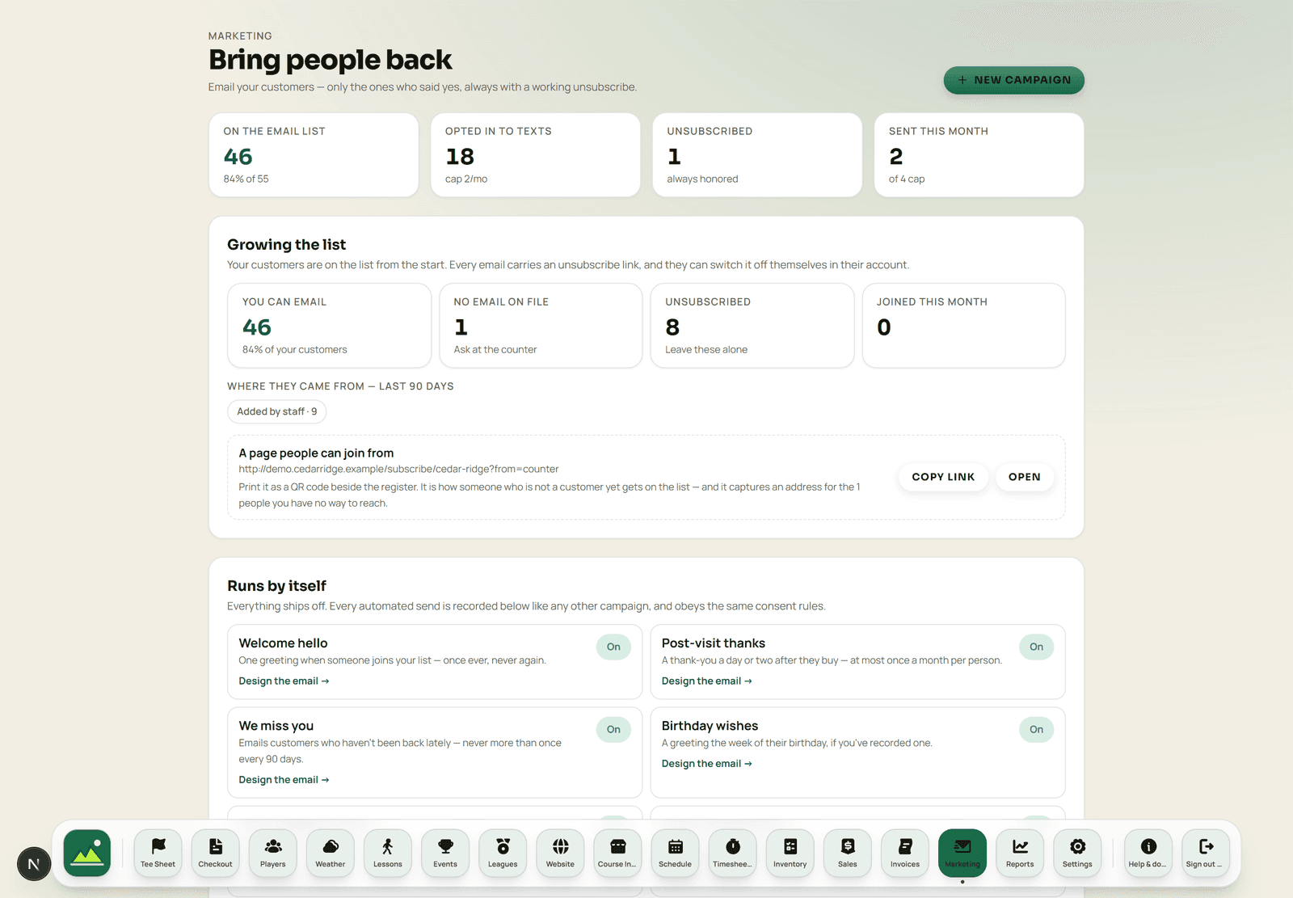Go to the Players section
1293x898 pixels.
[273, 853]
